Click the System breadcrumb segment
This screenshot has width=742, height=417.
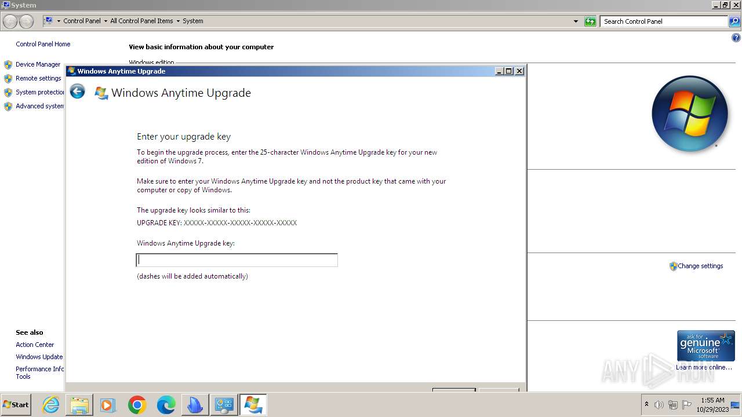point(193,21)
